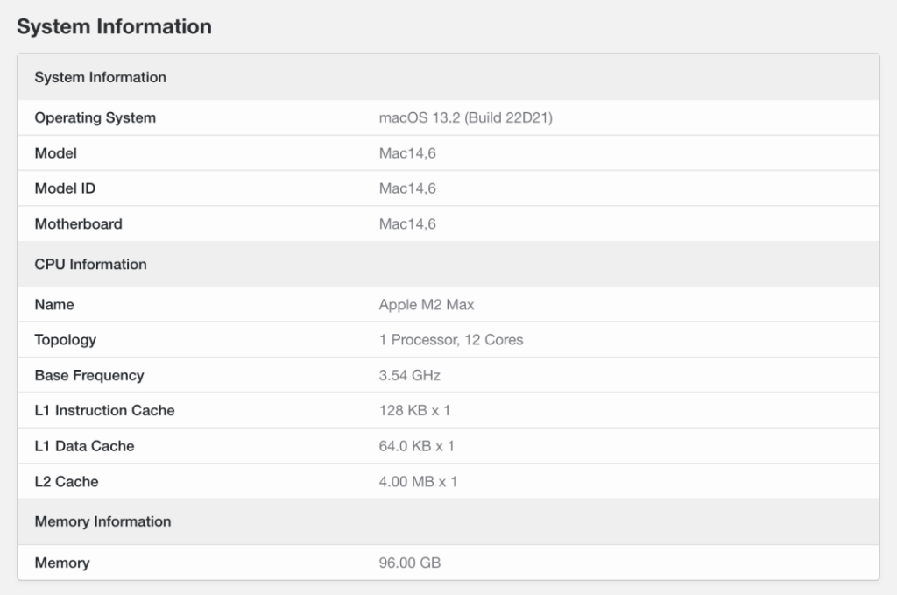Click the L1 Data Cache label
Screen dimensions: 897x595
[84, 446]
